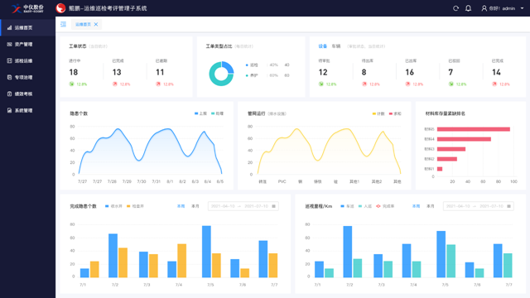The height and width of the screenshot is (298, 530).
Task: Toggle the 上报 legend series in 隐患个数 chart
Action: click(200, 113)
